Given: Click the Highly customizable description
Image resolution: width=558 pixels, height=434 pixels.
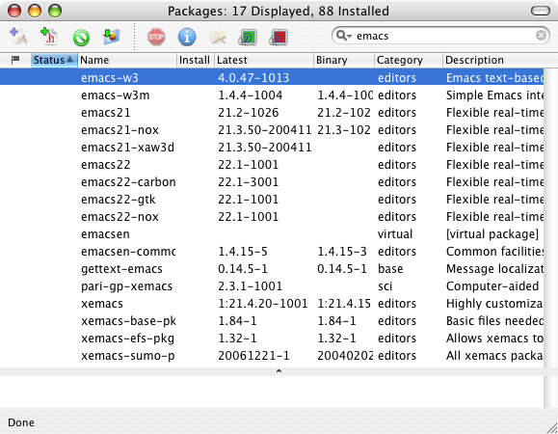Looking at the screenshot, I should [x=494, y=304].
